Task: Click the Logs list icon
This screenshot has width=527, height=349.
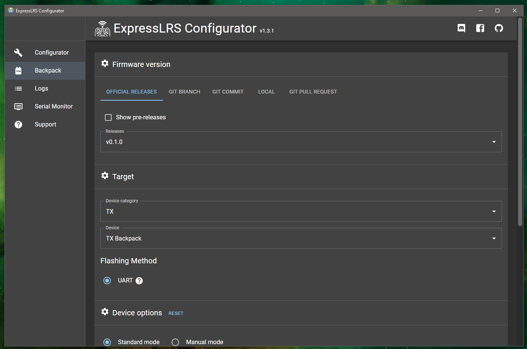Action: 18,89
